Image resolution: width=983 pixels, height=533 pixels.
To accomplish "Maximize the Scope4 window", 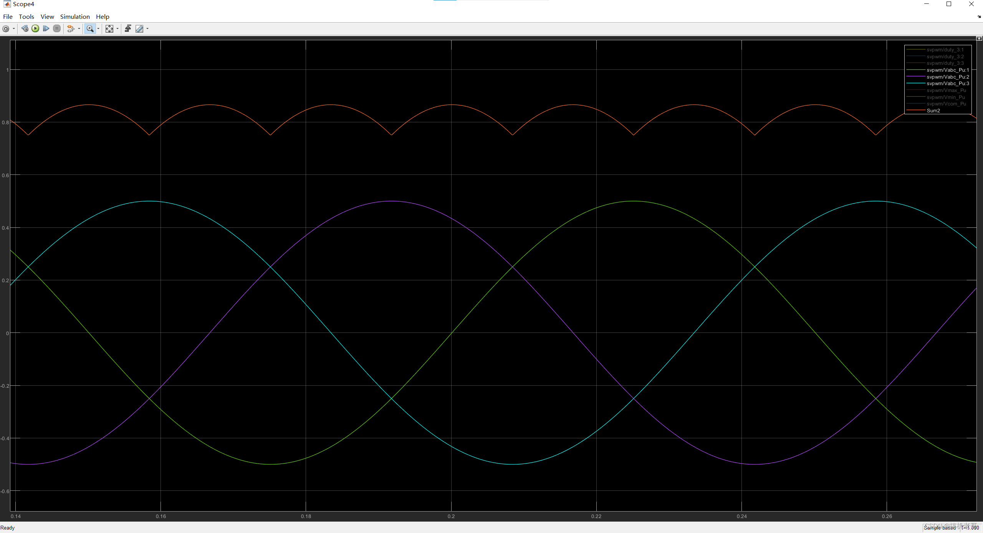I will [x=949, y=4].
